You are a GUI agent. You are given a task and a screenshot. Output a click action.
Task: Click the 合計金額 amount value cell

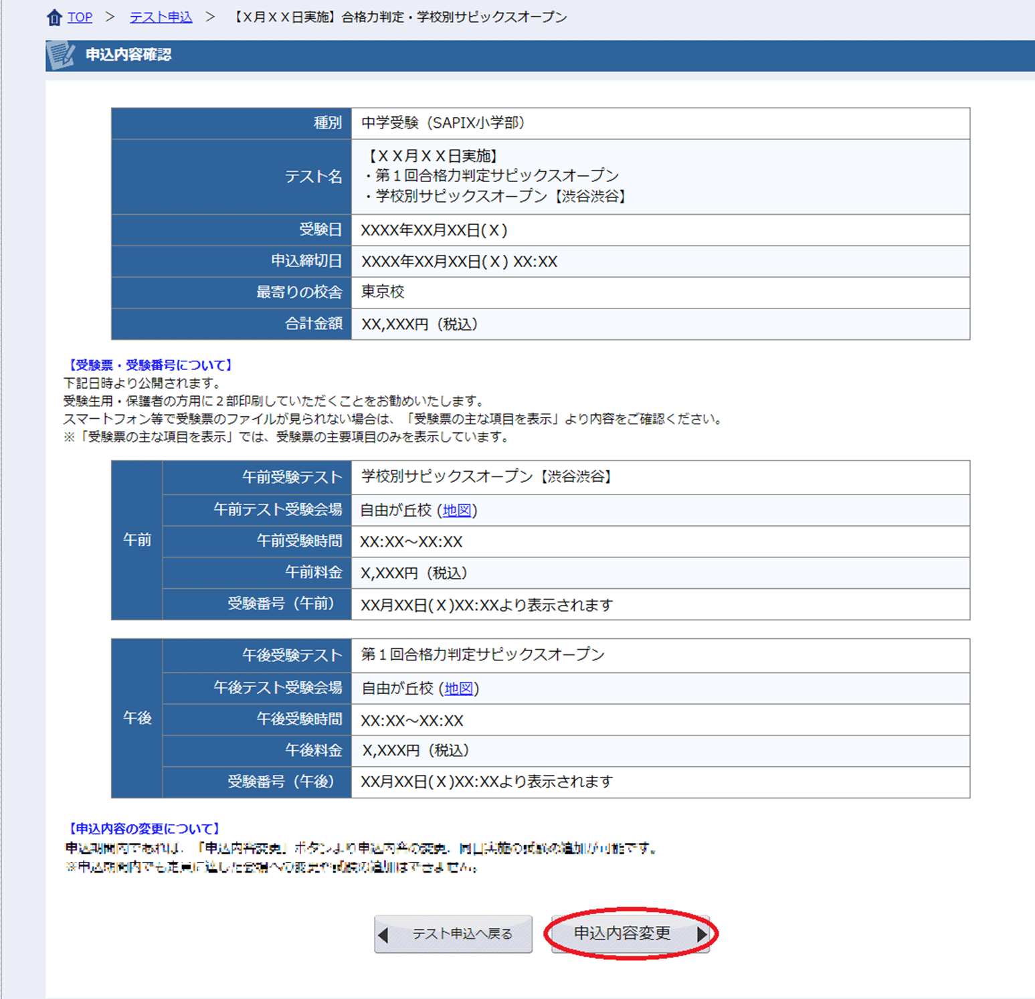point(419,325)
